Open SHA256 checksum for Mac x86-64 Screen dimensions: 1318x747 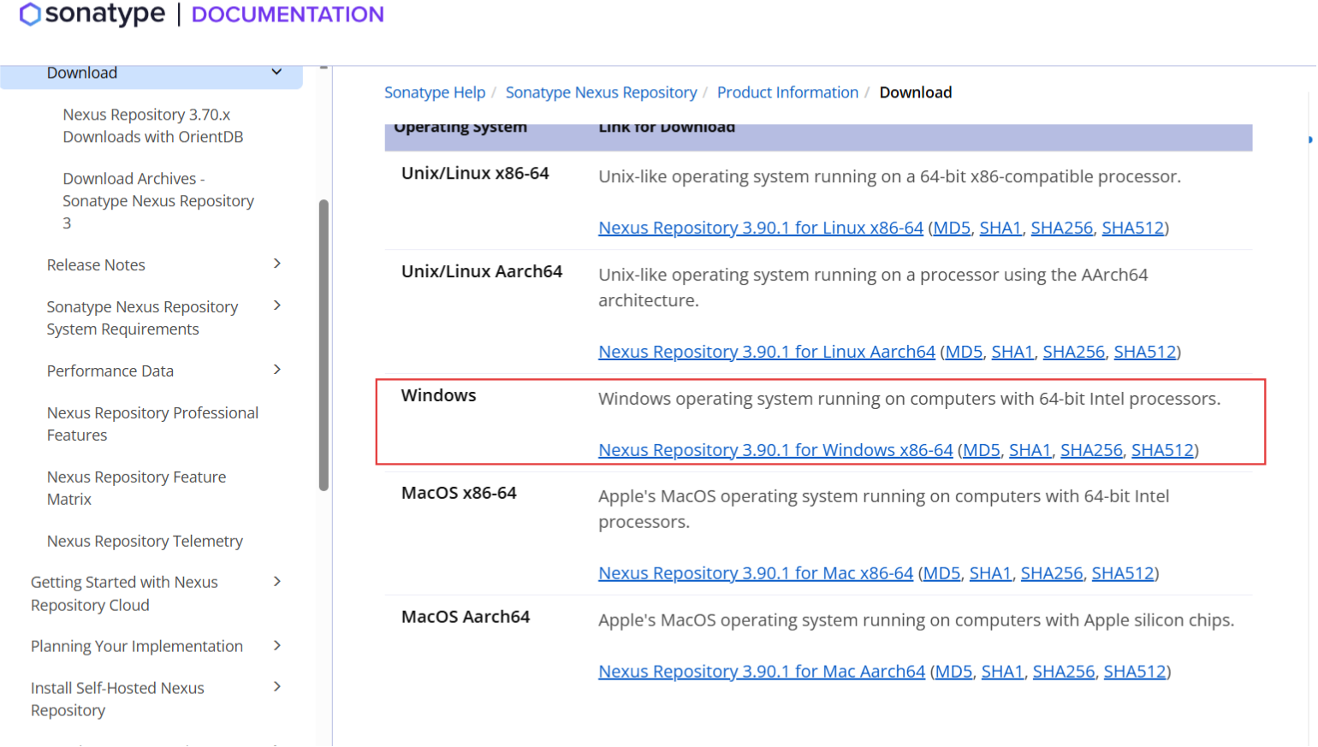(x=1052, y=574)
